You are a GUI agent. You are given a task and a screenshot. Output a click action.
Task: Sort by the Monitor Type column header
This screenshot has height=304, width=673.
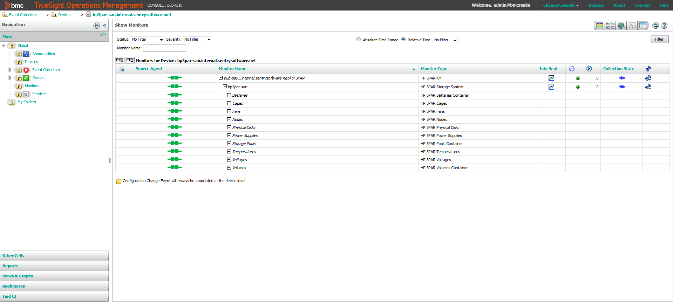pyautogui.click(x=434, y=69)
